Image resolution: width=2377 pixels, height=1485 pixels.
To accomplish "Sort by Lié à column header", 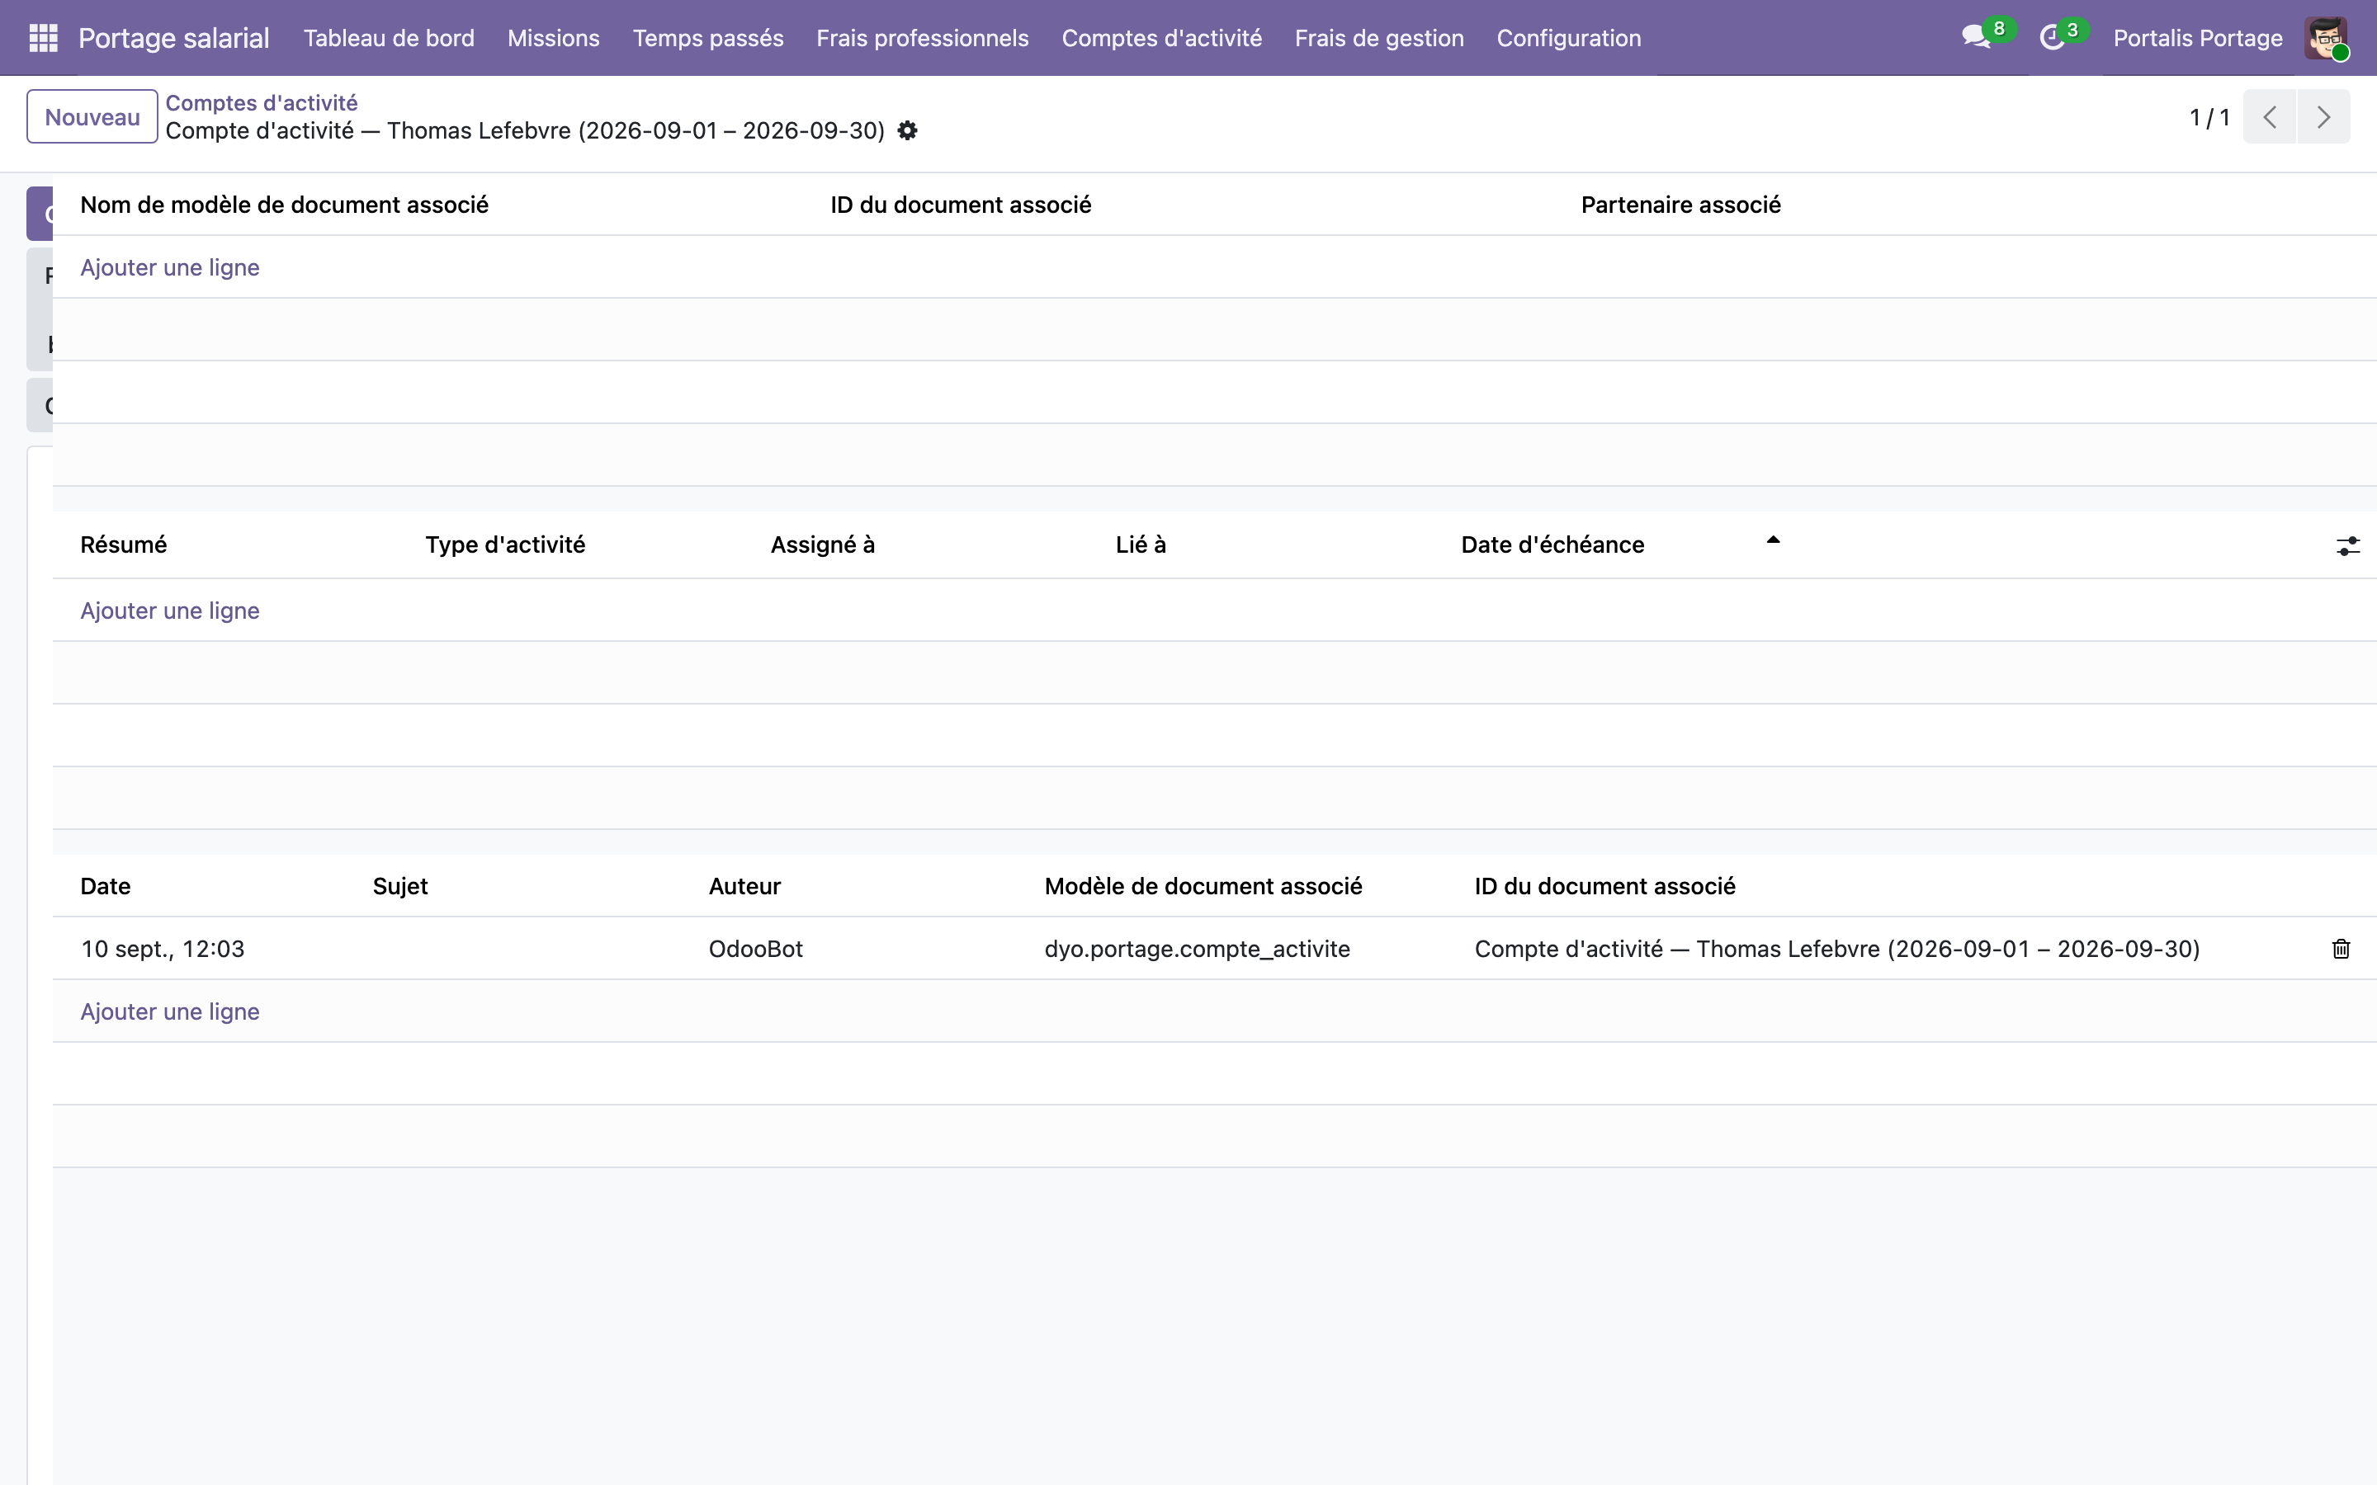I will click(1141, 545).
